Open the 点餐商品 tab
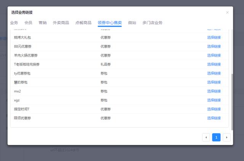 pyautogui.click(x=83, y=23)
